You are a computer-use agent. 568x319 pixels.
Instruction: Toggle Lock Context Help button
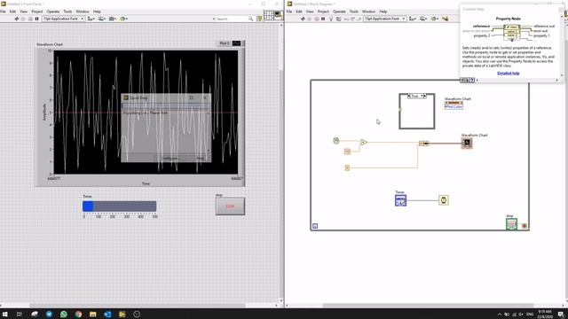[x=468, y=81]
